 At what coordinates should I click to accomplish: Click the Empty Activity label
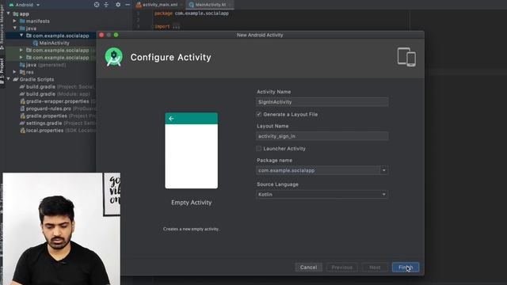coord(192,203)
